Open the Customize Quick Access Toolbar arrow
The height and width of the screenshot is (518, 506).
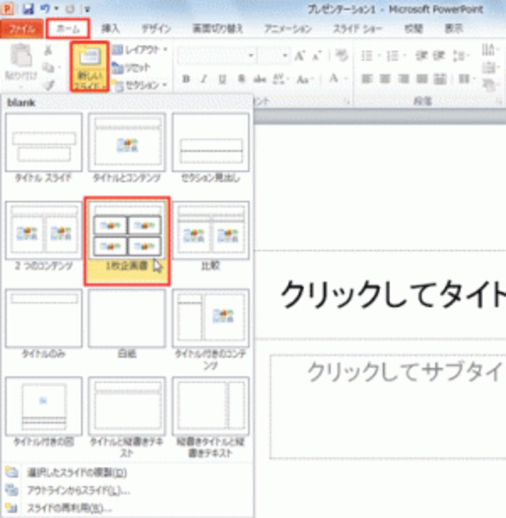[87, 9]
